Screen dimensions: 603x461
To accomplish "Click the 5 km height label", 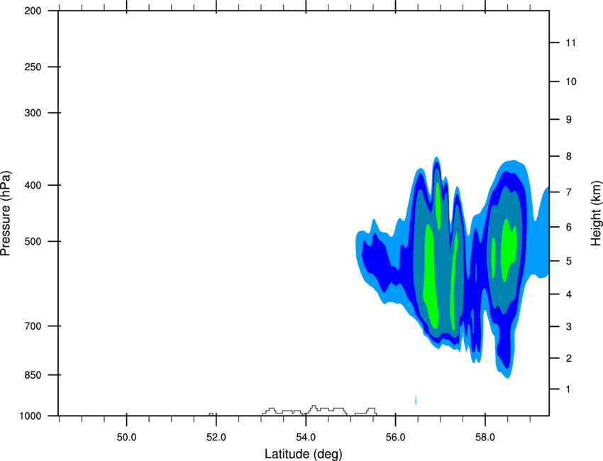I will coord(569,261).
